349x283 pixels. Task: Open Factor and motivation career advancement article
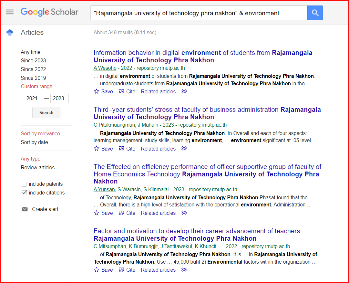click(x=197, y=235)
